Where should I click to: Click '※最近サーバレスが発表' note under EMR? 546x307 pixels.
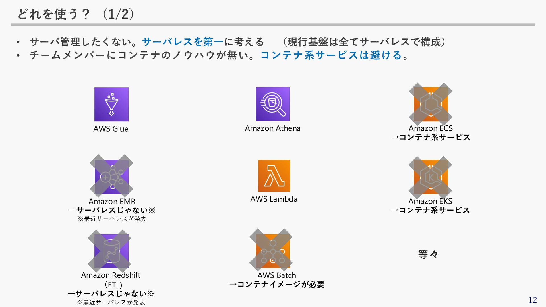tap(112, 219)
